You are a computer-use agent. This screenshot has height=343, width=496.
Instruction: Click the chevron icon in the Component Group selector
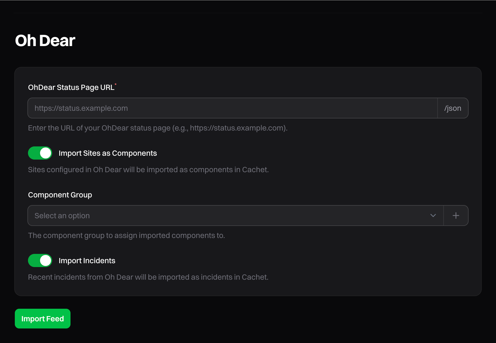(433, 216)
